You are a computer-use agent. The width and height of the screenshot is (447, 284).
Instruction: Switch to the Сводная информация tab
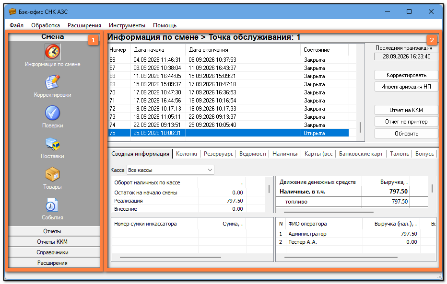tap(140, 154)
